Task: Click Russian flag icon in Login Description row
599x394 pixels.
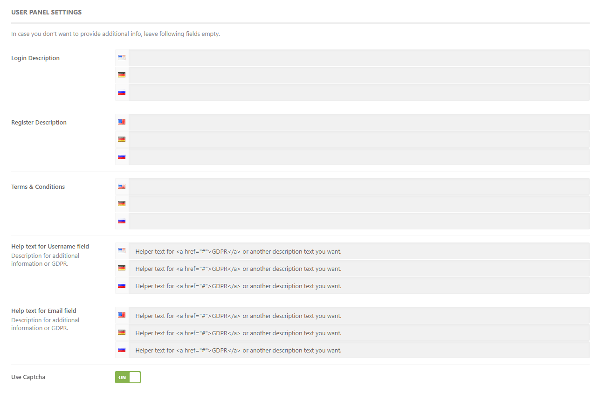Action: click(122, 92)
